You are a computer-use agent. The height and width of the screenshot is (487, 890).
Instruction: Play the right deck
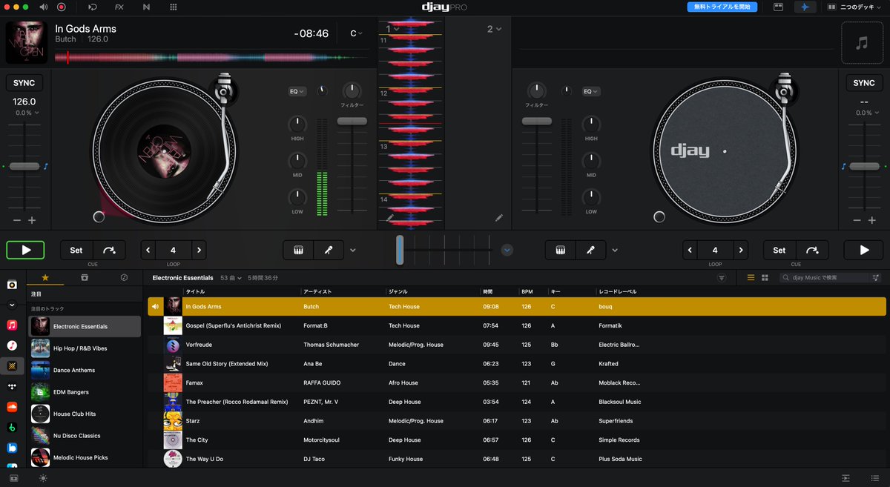(x=864, y=250)
